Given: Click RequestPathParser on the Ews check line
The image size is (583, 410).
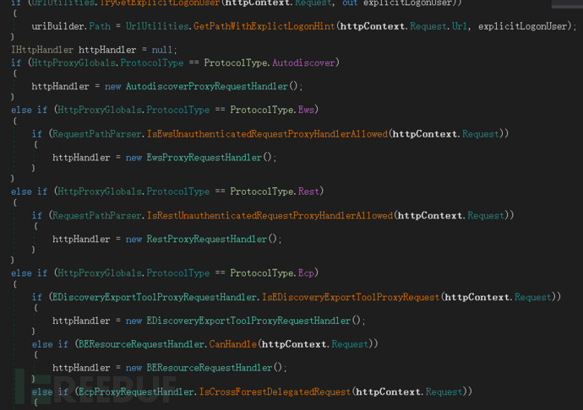Looking at the screenshot, I should click(x=96, y=134).
